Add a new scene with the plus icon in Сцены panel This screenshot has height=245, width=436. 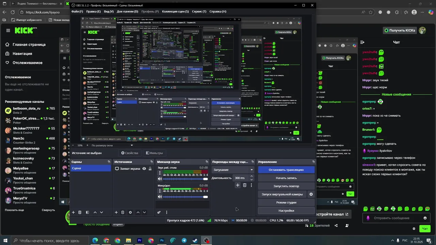73,212
